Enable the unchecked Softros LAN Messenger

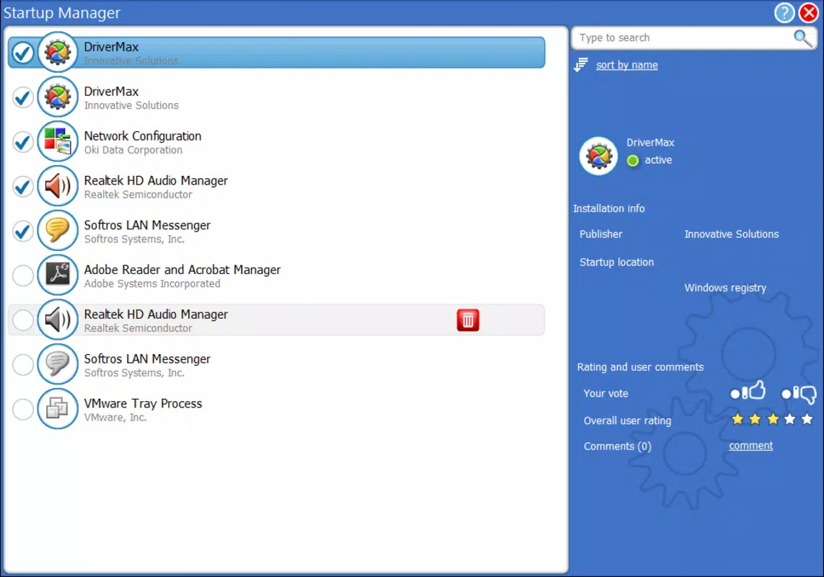point(23,364)
